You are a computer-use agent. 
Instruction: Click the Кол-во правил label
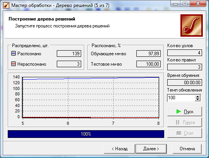(182, 60)
